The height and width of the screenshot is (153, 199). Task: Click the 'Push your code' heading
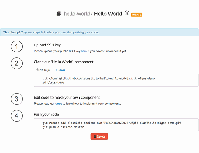46,114
